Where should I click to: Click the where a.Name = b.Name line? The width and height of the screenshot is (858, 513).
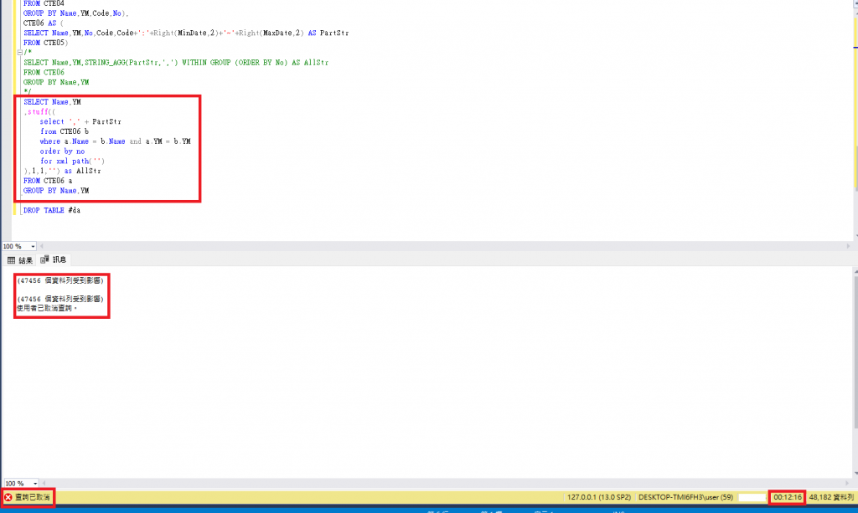tap(115, 141)
